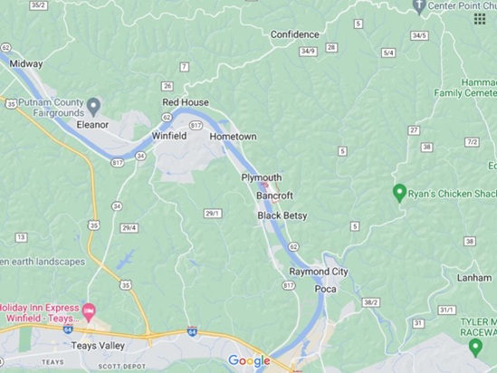
Task: Open the Google apps grid icon
Action: [x=480, y=19]
